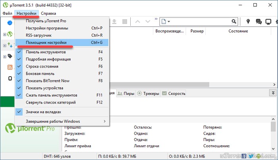Expand Завершение работы Windows submenu

click(62, 121)
